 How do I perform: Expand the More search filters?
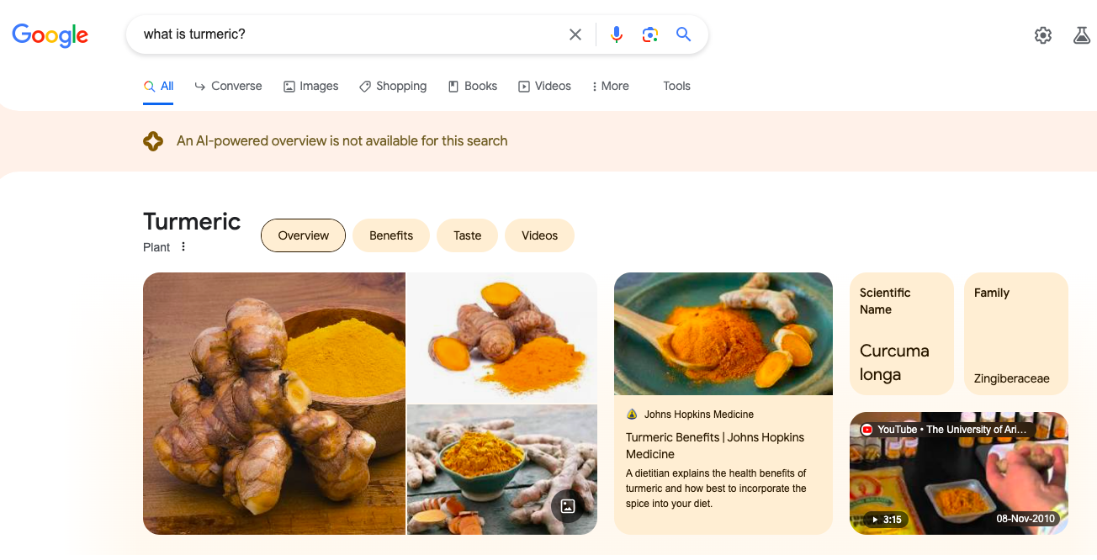pyautogui.click(x=610, y=86)
